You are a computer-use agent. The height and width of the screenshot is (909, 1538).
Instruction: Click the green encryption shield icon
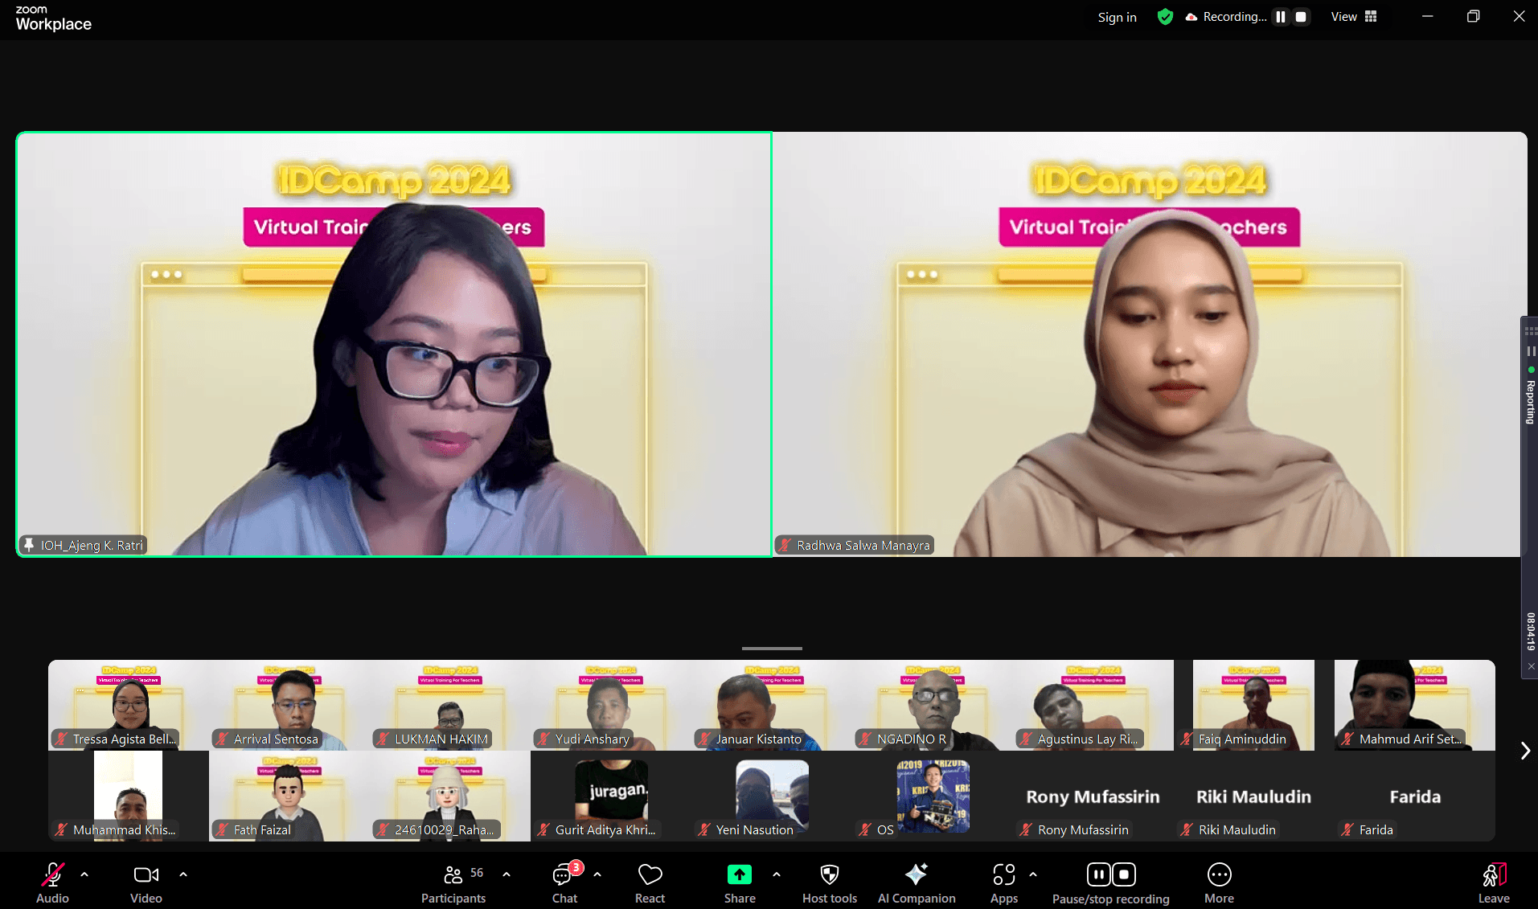[x=1165, y=17]
